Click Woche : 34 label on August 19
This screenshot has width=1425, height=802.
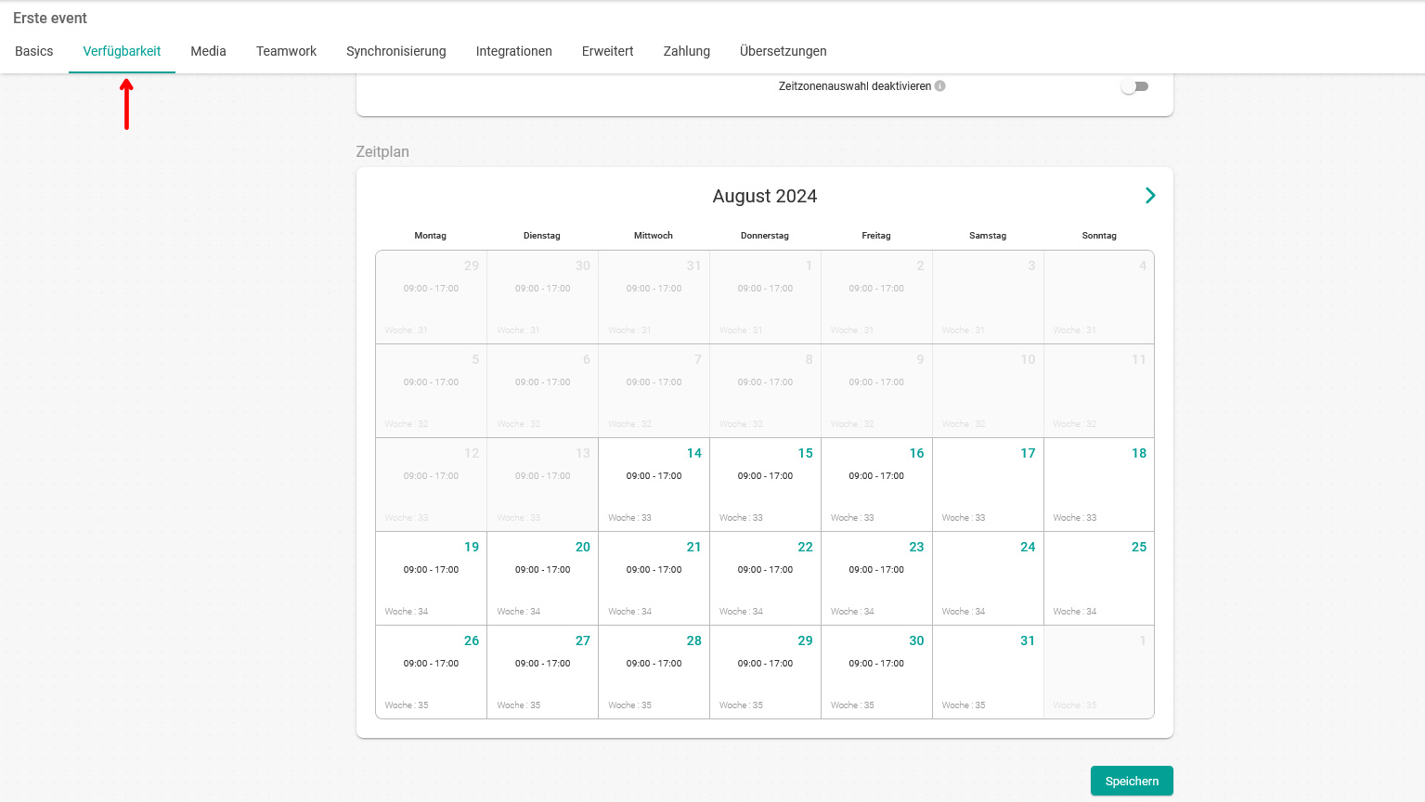tap(407, 612)
